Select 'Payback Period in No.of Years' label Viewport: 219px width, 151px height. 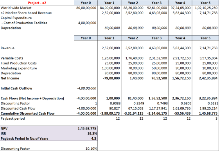coord(24,138)
